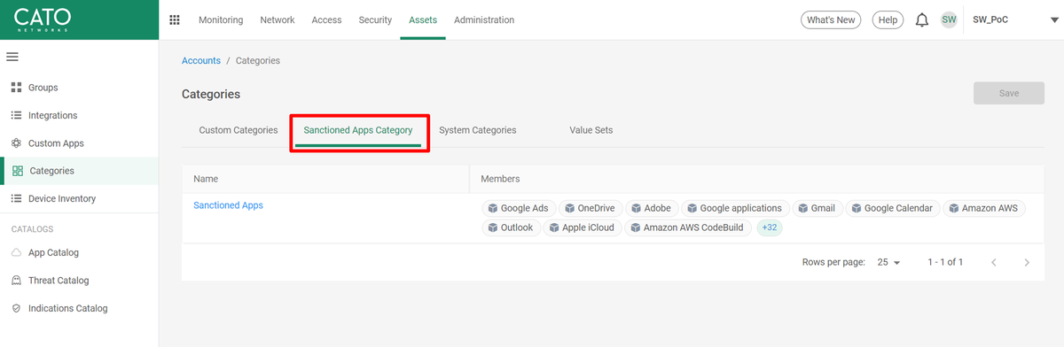Click the Amazon AWS CodeBuild member chip

[689, 228]
